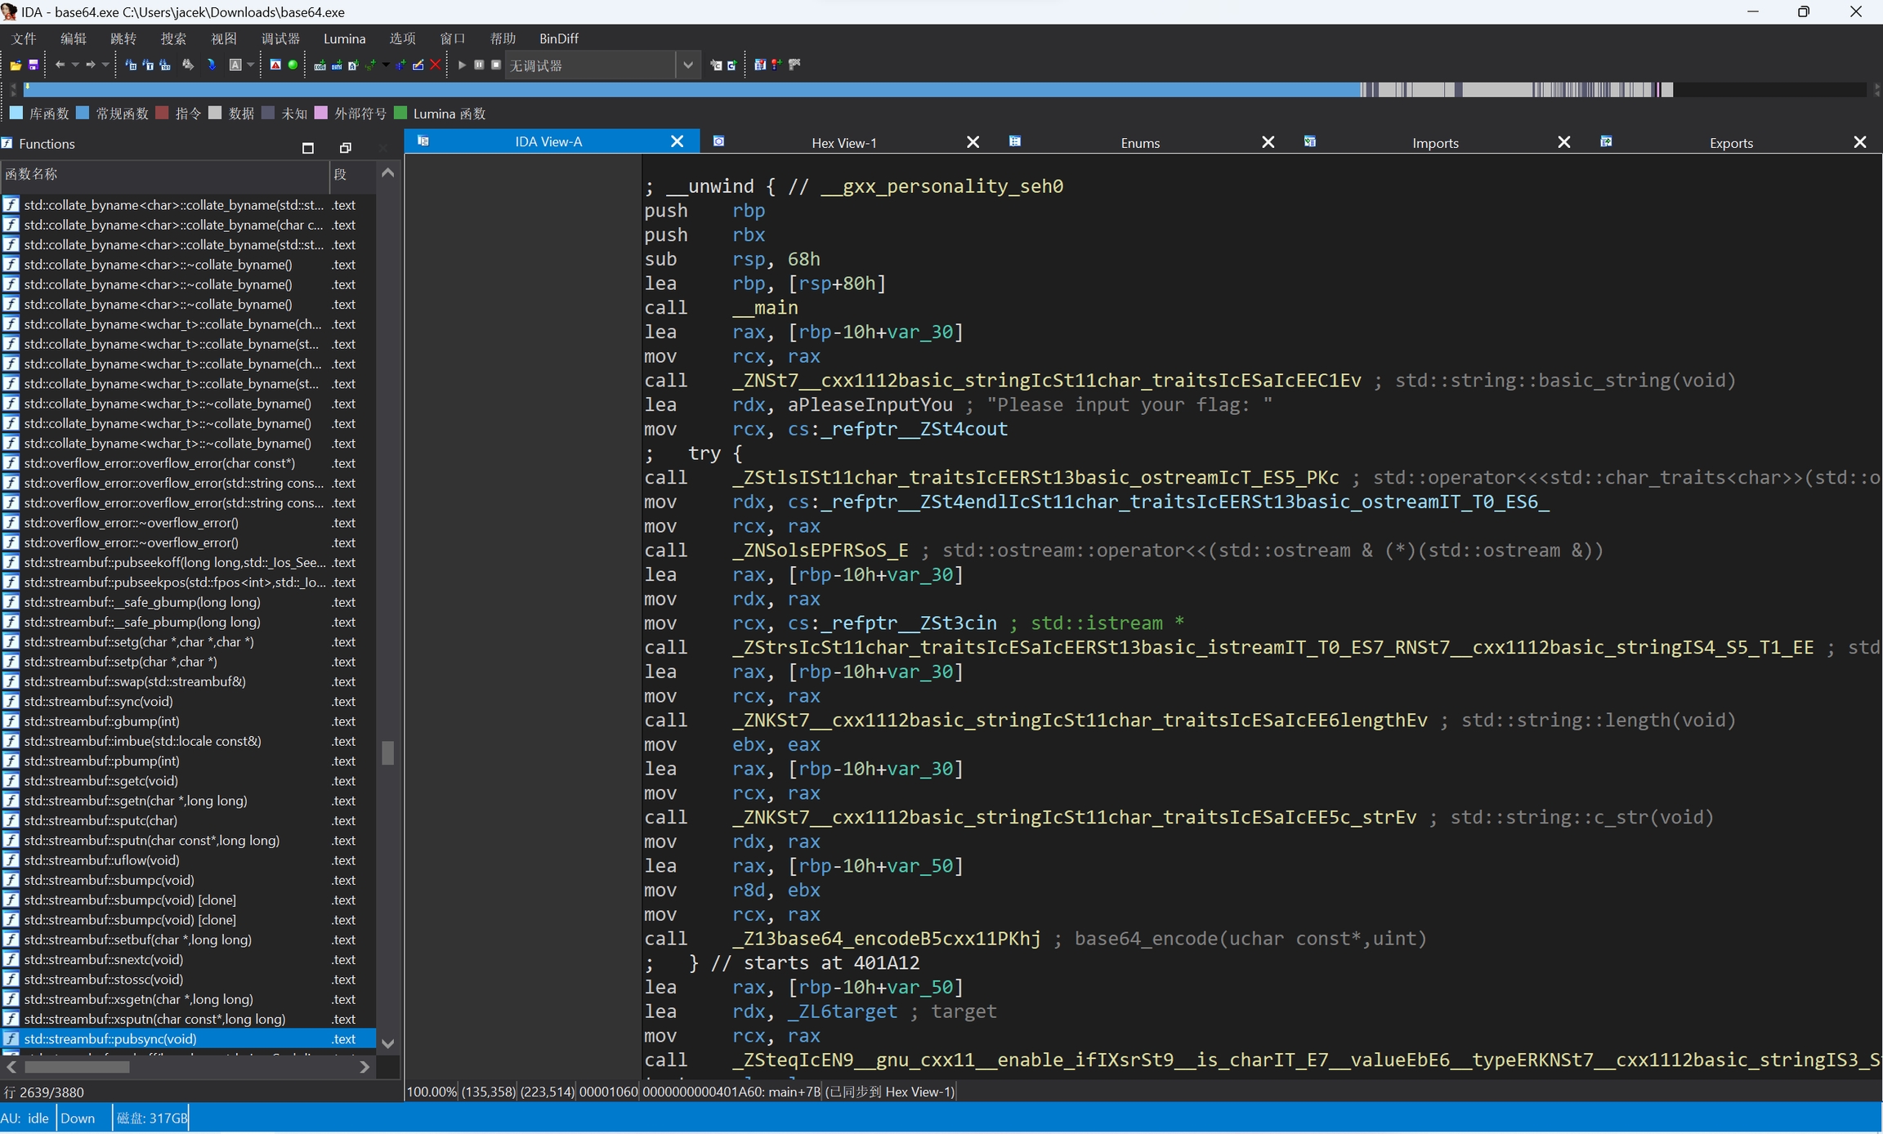Click the back navigation arrow
The width and height of the screenshot is (1883, 1134).
tap(60, 65)
